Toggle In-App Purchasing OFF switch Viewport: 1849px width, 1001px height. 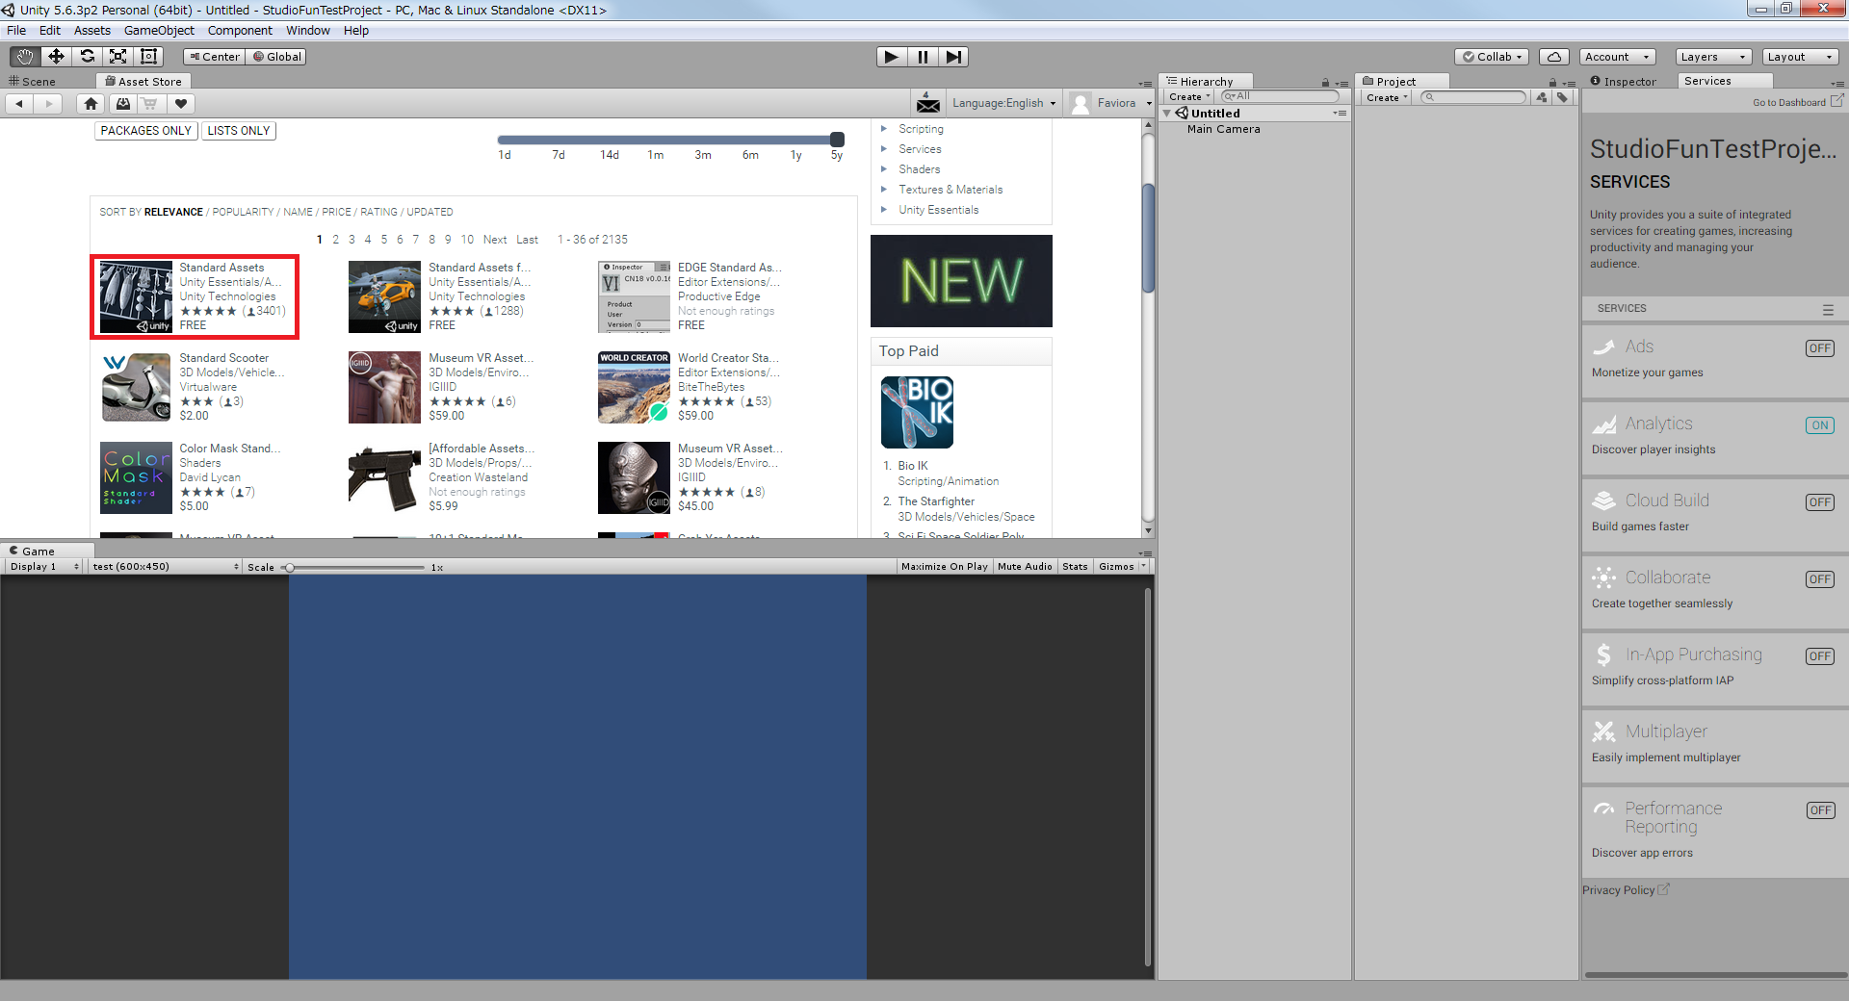click(1820, 656)
